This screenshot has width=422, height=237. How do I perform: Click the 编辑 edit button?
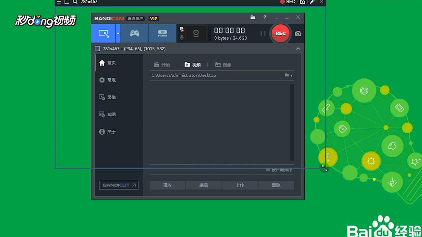click(x=204, y=185)
